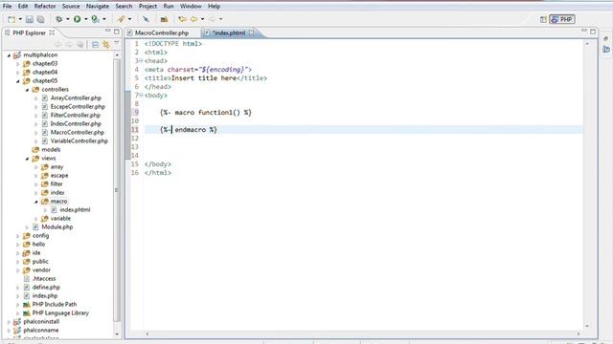Viewport: 613px width, 344px height.
Task: Select the .htaccess file
Action: click(x=44, y=279)
